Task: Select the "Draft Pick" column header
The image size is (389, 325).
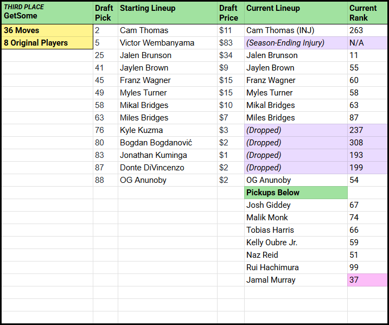Action: click(105, 12)
